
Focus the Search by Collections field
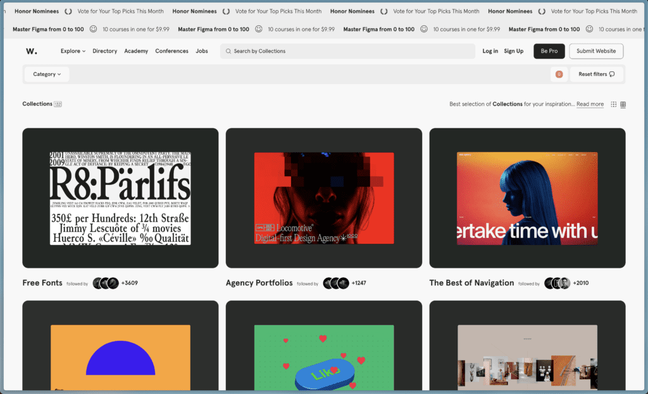[348, 51]
